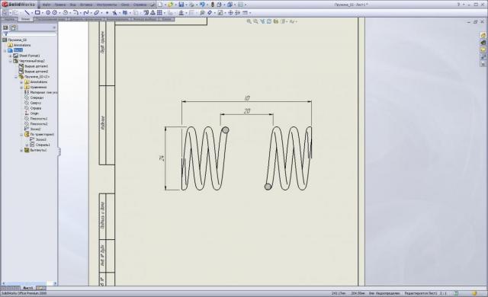The image size is (488, 297).
Task: Expand the Sheet Format1 tree node
Action: [x=10, y=56]
